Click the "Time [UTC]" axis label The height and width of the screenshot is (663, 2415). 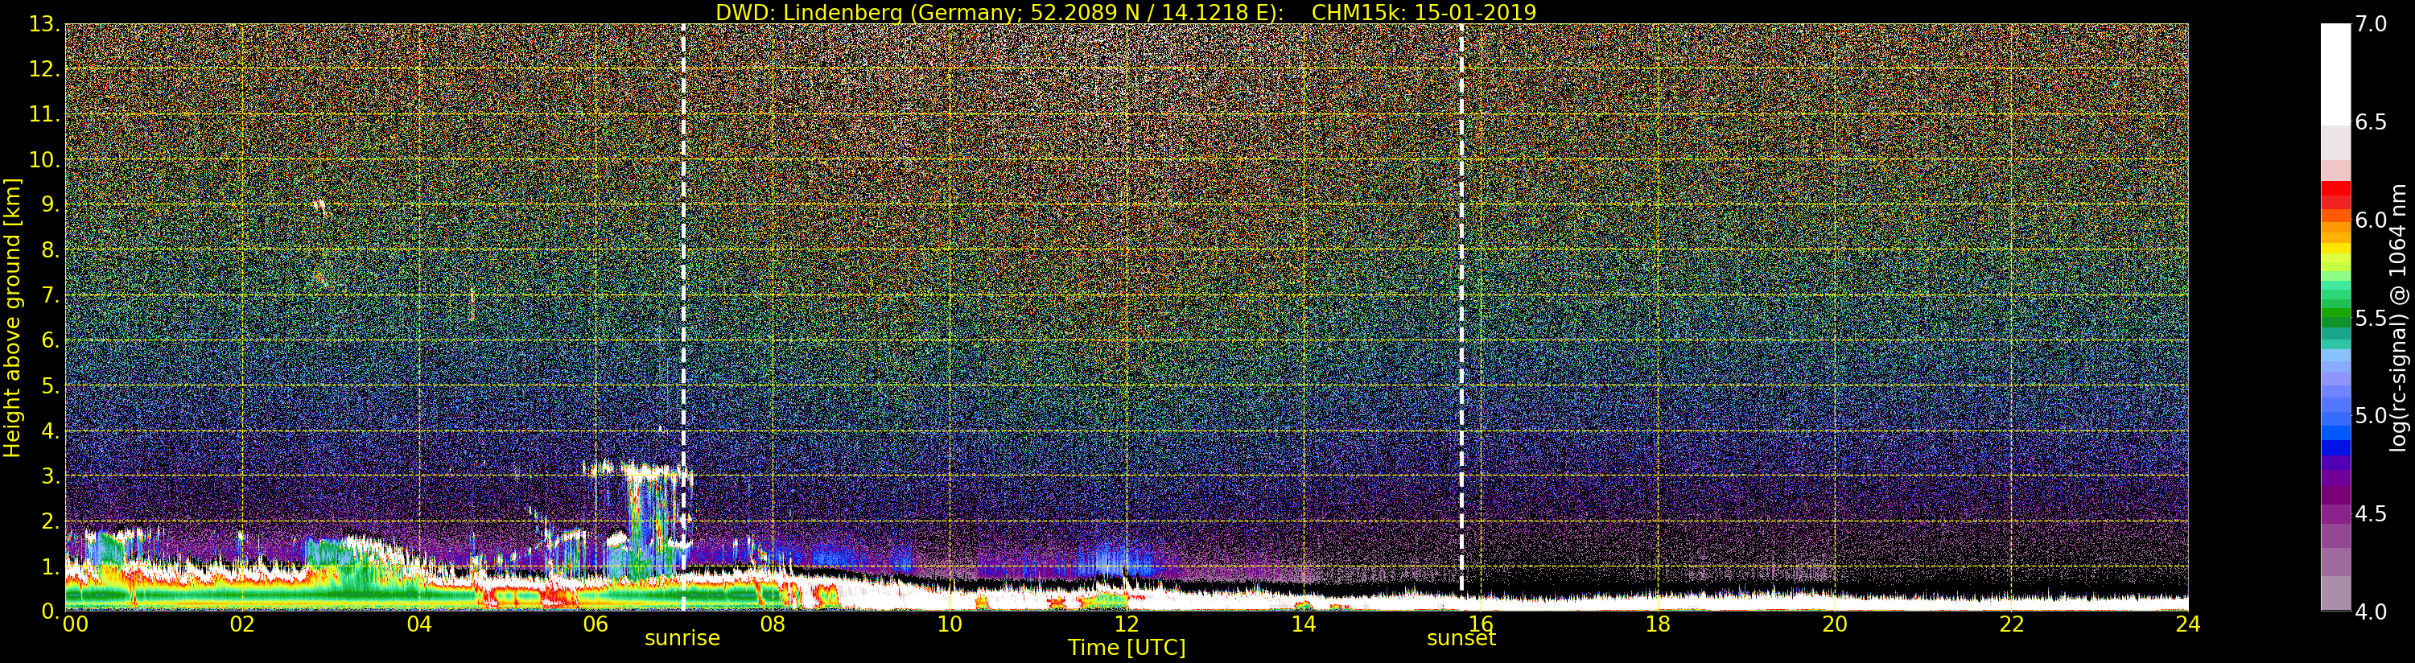point(1126,648)
